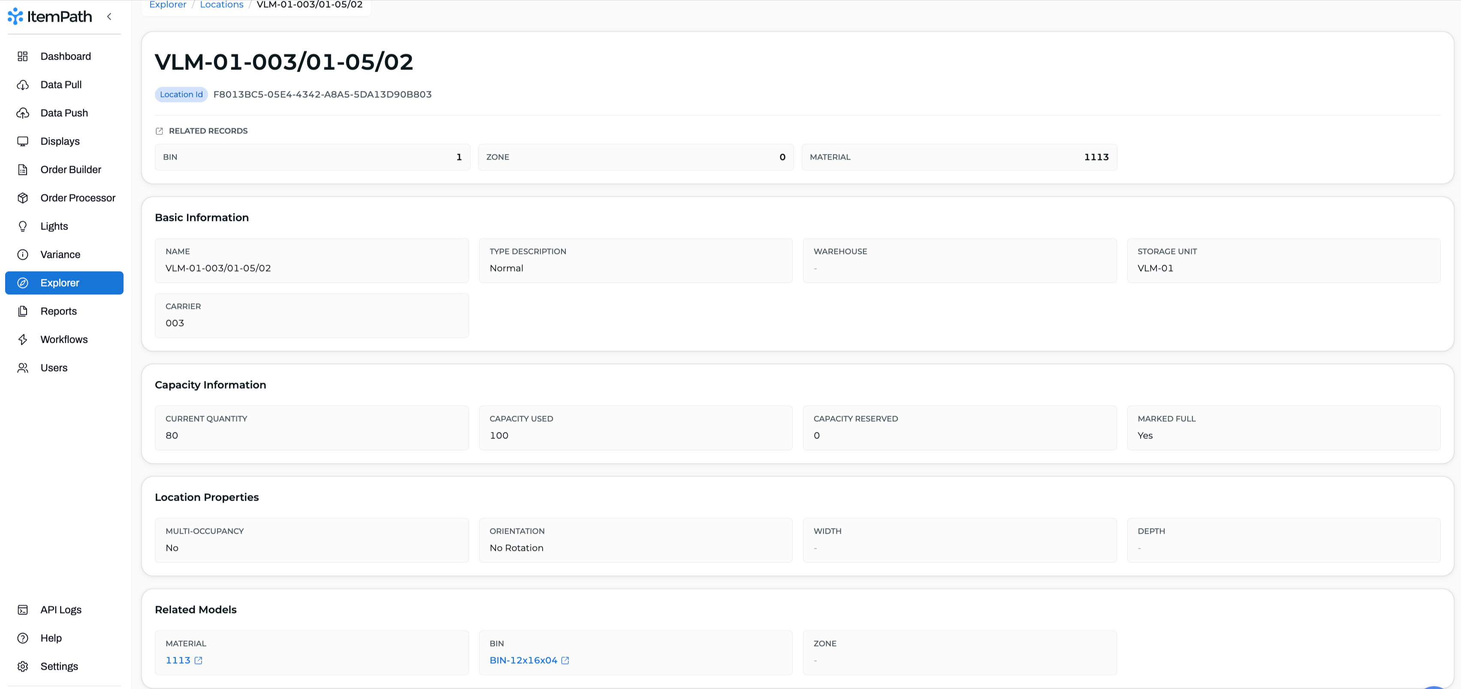Click the external link icon beside BIN-12x16x04
This screenshot has width=1461, height=689.
coord(565,661)
